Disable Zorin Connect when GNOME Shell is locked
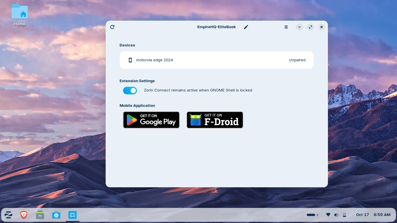This screenshot has height=223, width=397. coord(130,91)
